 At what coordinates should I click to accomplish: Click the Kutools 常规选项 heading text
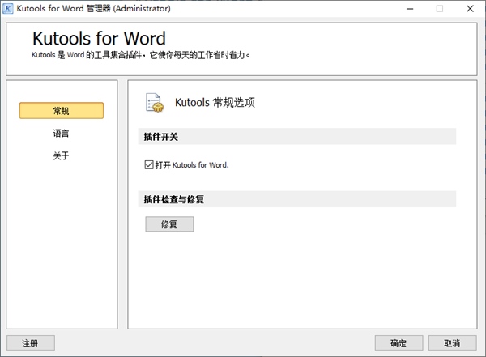[215, 103]
